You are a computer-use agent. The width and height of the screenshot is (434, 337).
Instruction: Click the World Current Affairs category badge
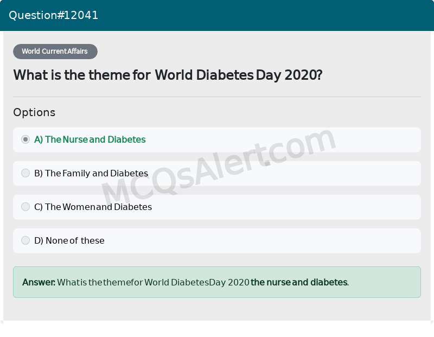click(x=55, y=52)
